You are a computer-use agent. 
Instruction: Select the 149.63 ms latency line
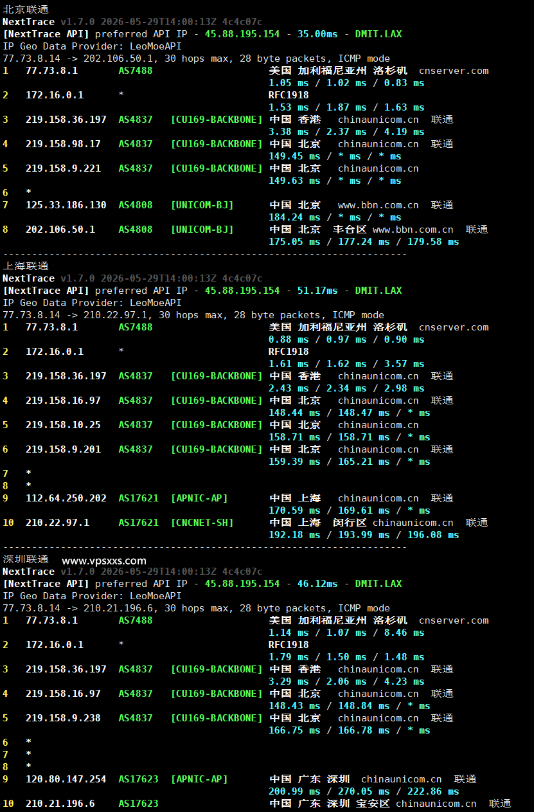pos(335,181)
